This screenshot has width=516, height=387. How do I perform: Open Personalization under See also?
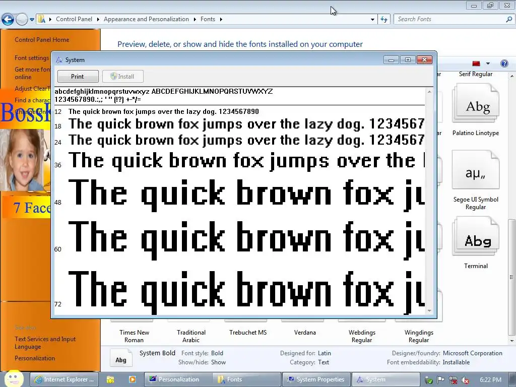coord(35,358)
